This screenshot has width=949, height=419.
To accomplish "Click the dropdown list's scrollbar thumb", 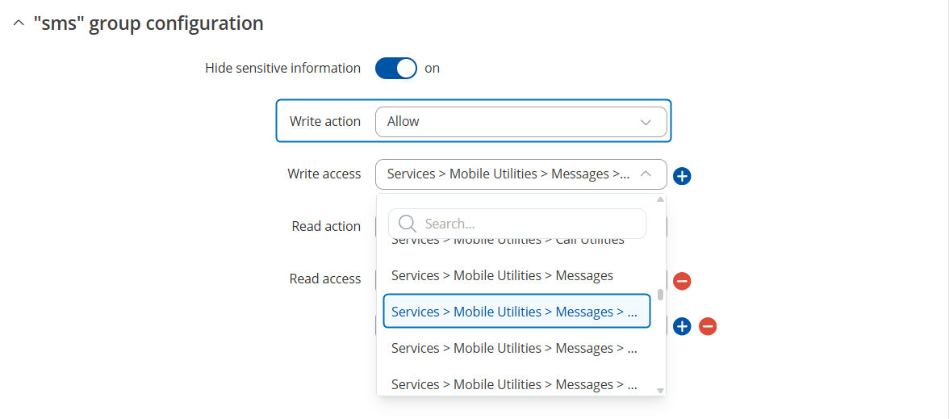I will tap(660, 295).
